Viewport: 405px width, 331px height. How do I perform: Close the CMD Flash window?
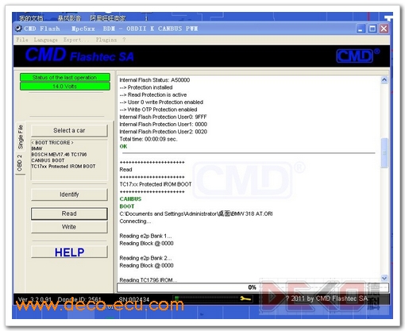coord(384,29)
